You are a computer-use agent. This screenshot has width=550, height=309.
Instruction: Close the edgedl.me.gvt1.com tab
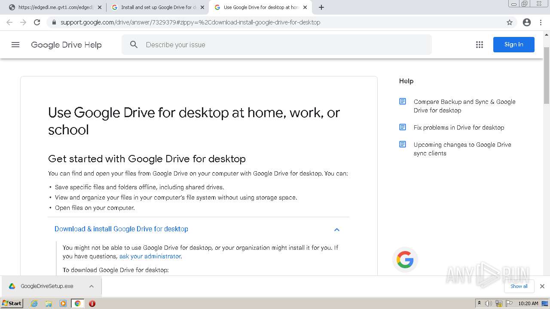(100, 7)
